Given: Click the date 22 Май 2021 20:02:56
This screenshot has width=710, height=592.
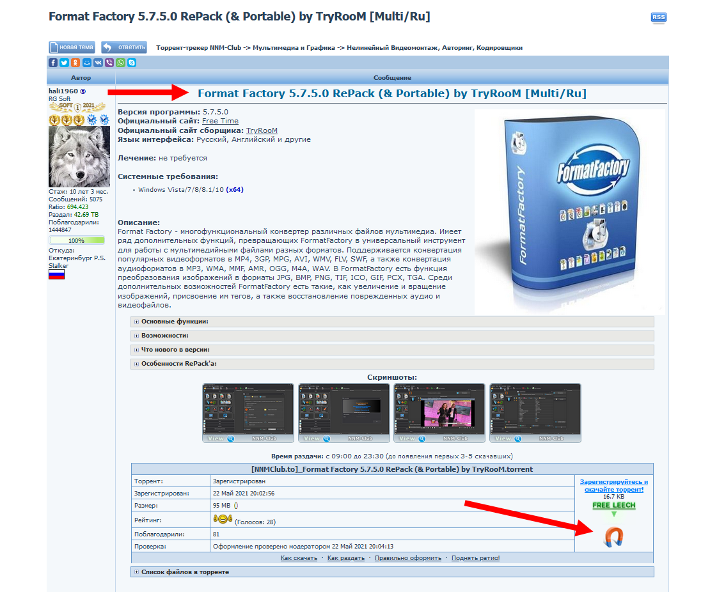Looking at the screenshot, I should (x=244, y=494).
